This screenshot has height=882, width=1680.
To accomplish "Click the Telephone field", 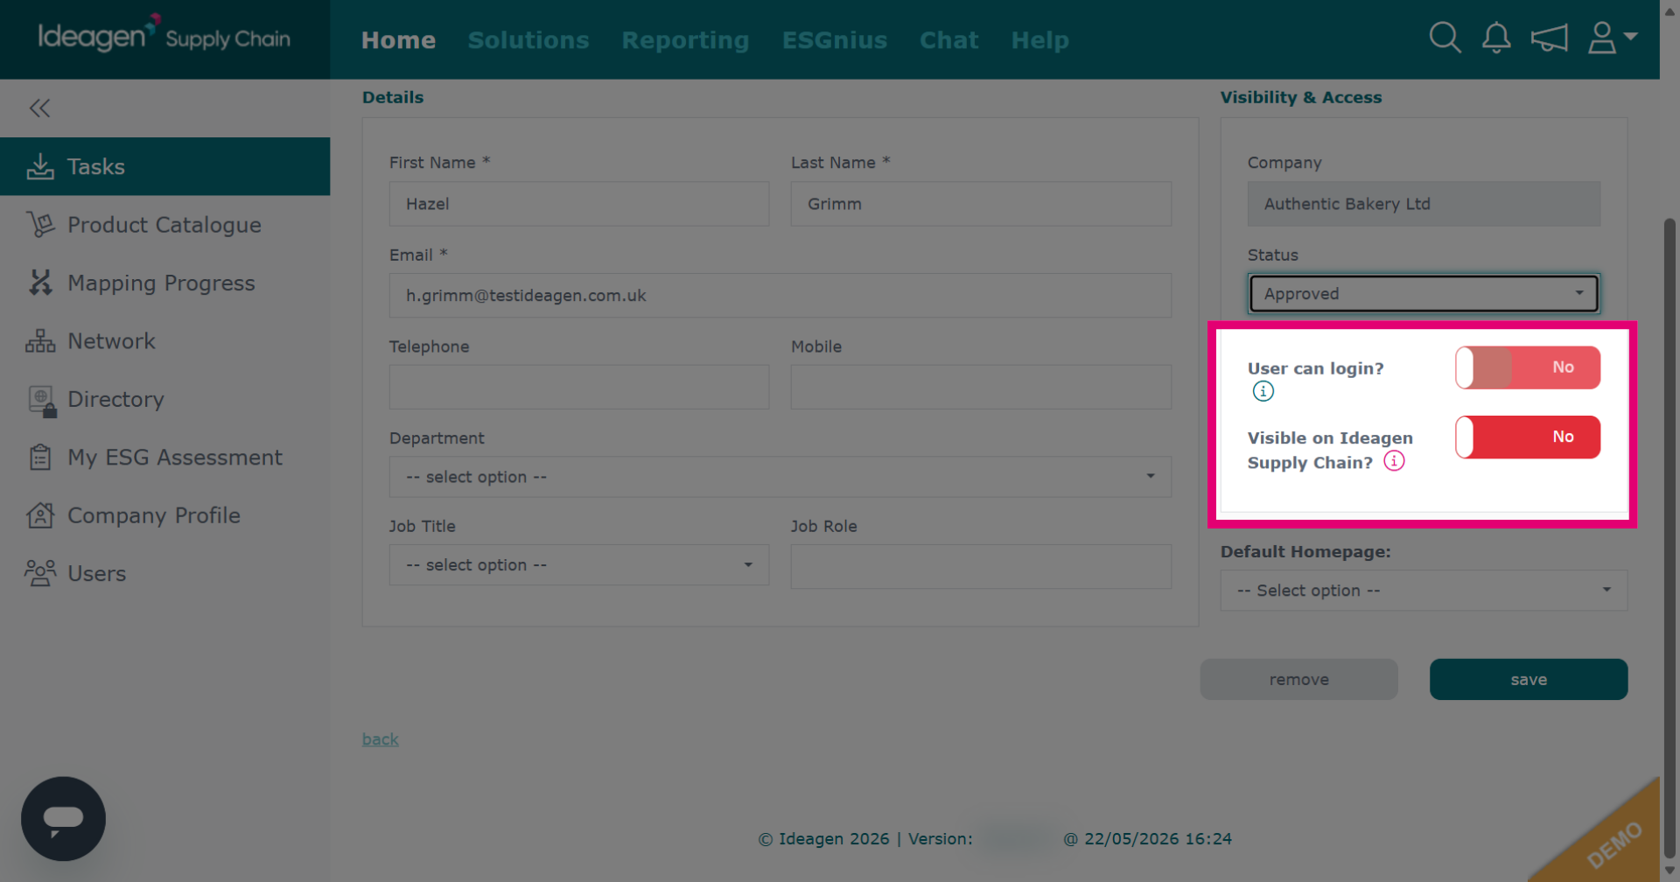I will coord(579,387).
